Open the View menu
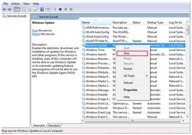 (26, 4)
